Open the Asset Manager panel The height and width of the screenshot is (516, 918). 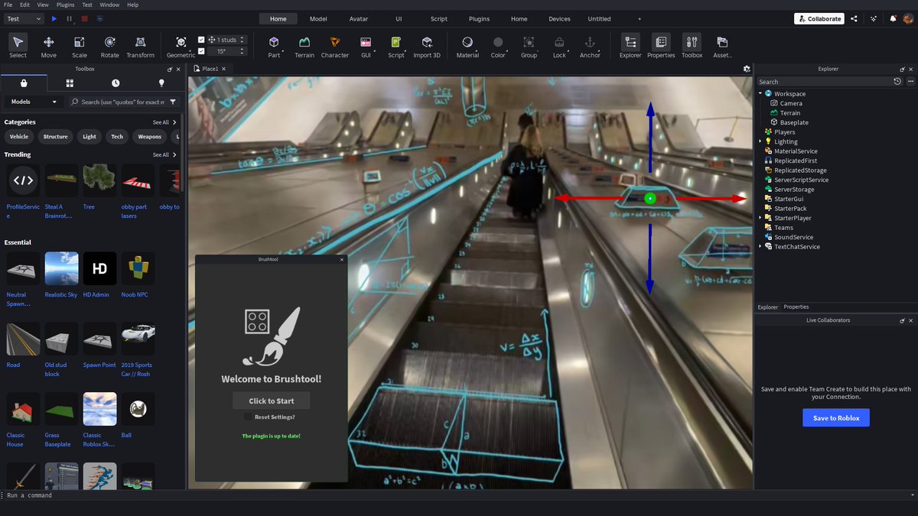(722, 46)
